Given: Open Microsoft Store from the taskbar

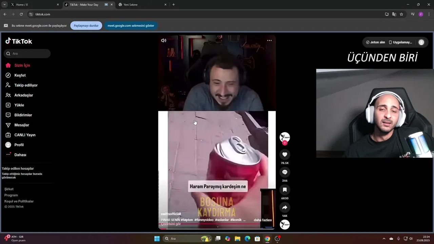Looking at the screenshot, I should (257, 239).
